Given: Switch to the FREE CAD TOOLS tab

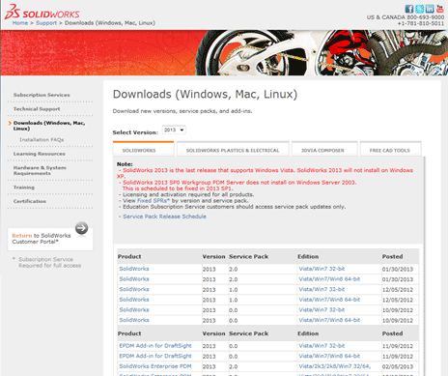Looking at the screenshot, I should (x=390, y=150).
